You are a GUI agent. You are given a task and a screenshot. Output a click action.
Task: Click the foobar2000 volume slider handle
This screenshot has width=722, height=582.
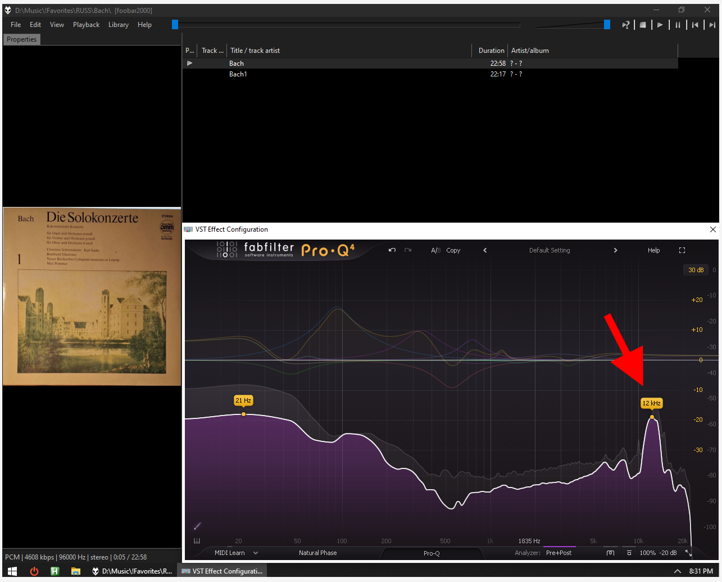pos(607,24)
